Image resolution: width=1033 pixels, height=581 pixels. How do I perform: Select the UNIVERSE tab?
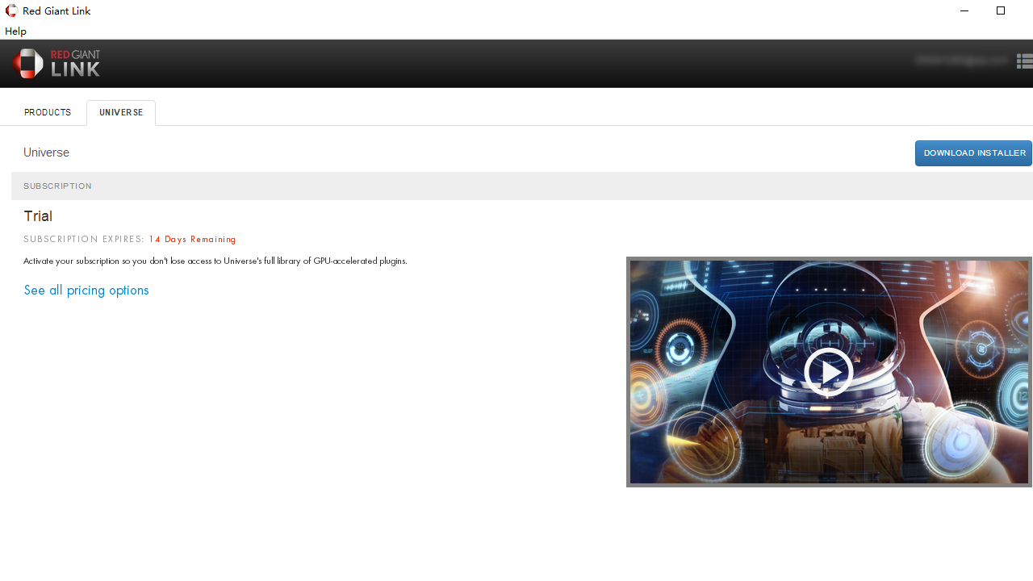[120, 112]
